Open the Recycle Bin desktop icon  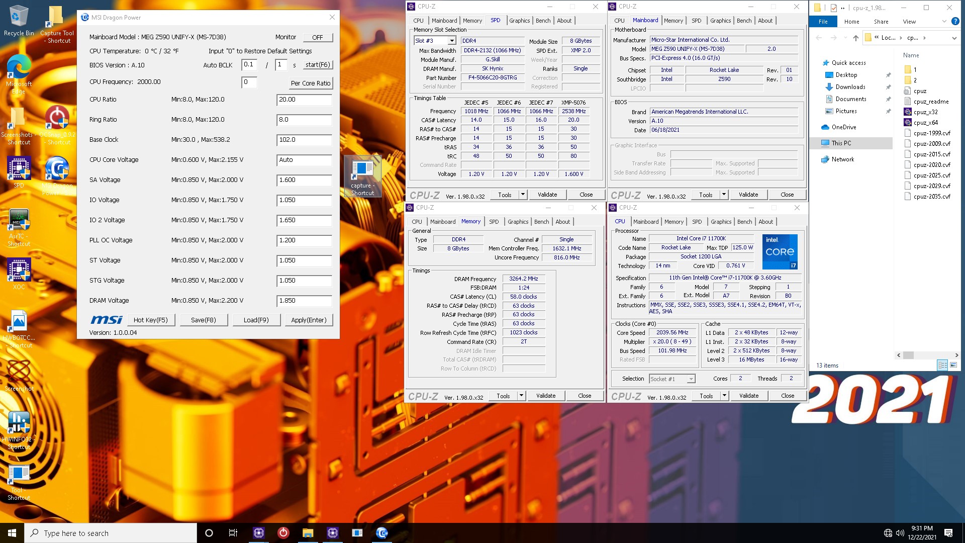coord(19,21)
